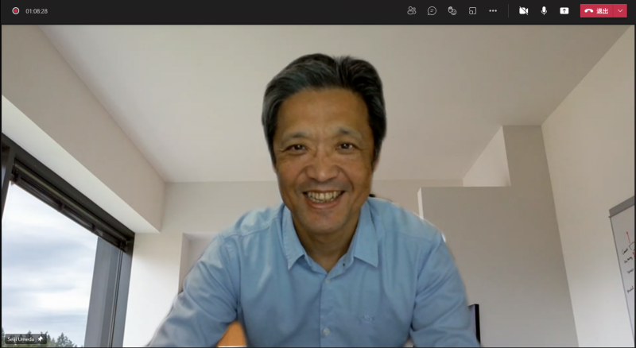Select the participant video feed
This screenshot has height=348, width=636.
[318, 186]
